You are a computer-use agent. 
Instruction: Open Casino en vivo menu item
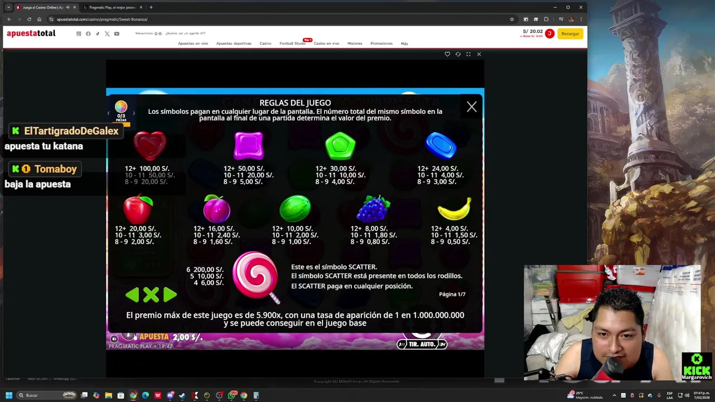point(326,44)
